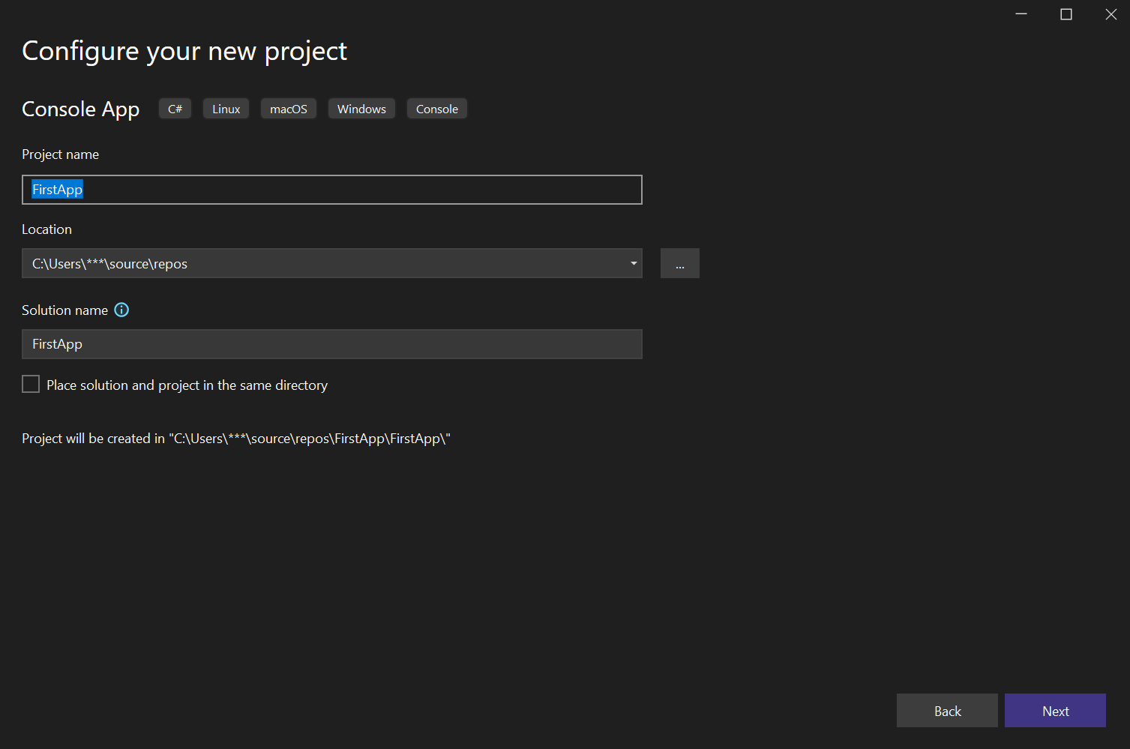
Task: Select the highlighted FirstApp project name text
Action: [56, 189]
